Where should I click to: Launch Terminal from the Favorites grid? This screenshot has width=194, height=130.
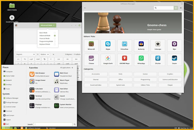pos(40,97)
